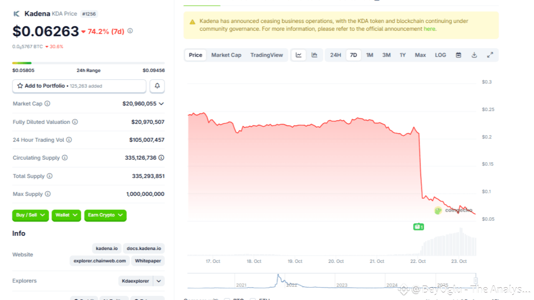
Task: Click the 24h Range progress bar
Action: (88, 63)
